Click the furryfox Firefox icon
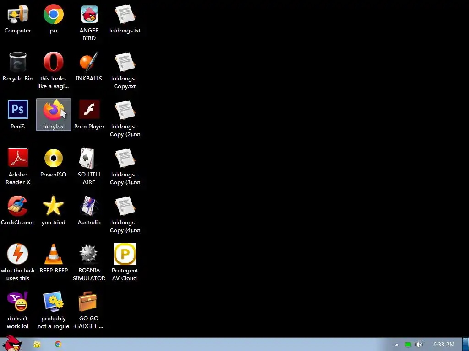This screenshot has width=469, height=351. point(54,115)
